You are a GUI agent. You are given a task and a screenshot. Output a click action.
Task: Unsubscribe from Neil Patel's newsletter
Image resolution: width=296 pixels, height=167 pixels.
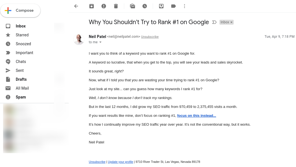(x=150, y=36)
